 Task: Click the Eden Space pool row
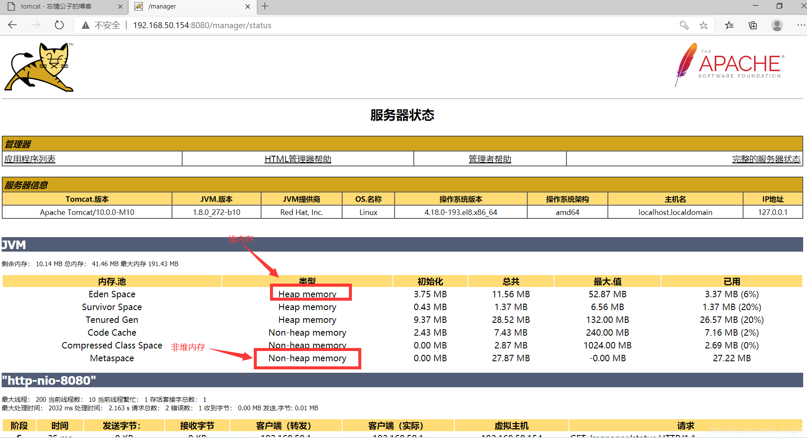pos(402,294)
